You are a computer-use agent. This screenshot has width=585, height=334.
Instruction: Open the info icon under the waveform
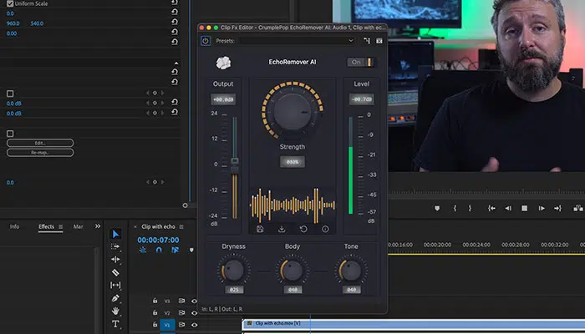325,229
